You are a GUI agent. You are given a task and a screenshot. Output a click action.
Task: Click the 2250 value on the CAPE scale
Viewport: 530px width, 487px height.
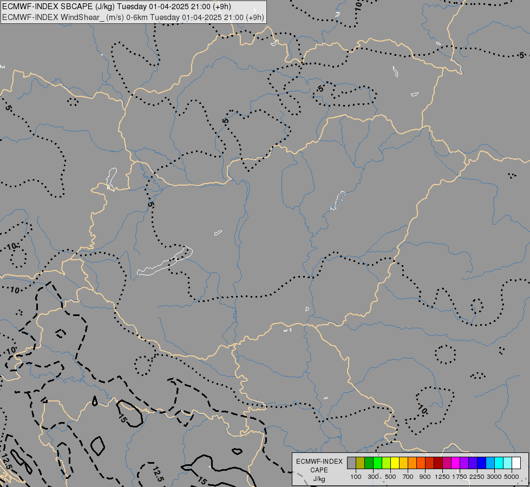coord(477,477)
